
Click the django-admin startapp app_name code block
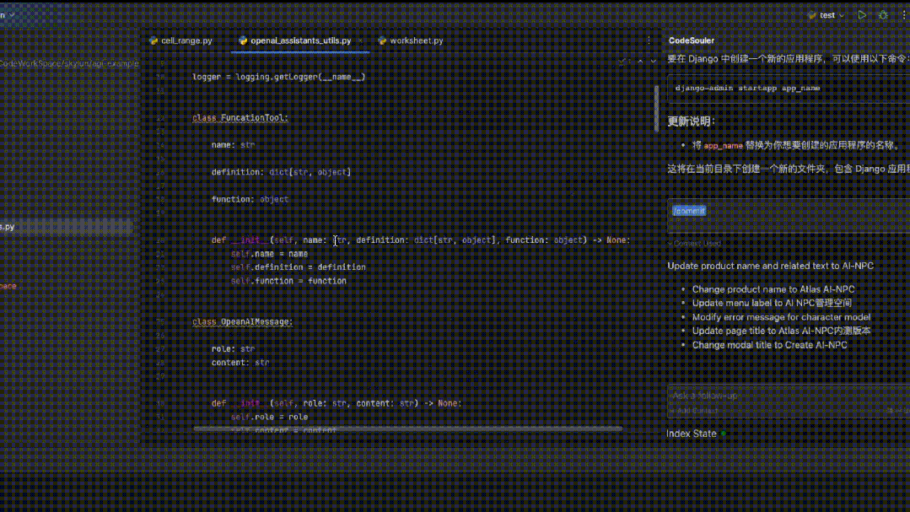pyautogui.click(x=788, y=89)
